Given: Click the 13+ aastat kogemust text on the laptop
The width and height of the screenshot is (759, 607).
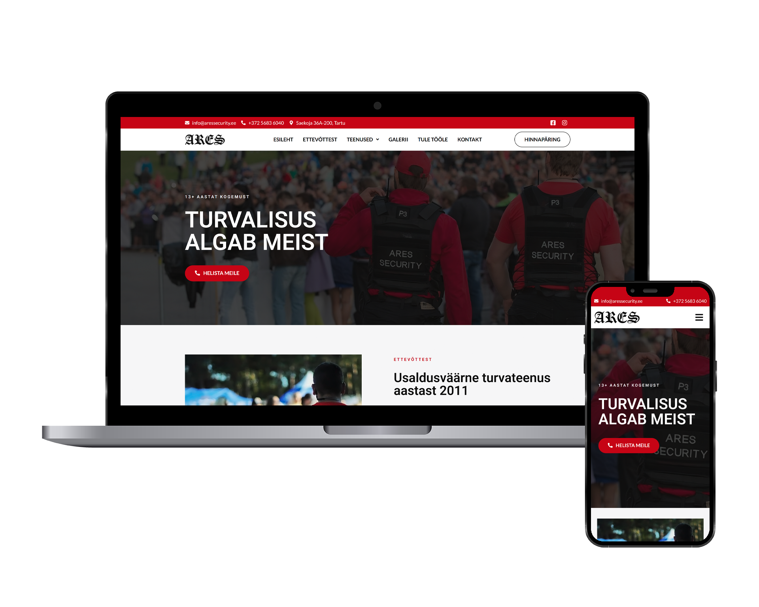Looking at the screenshot, I should (x=217, y=197).
